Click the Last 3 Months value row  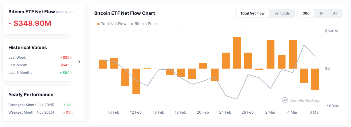click(41, 73)
